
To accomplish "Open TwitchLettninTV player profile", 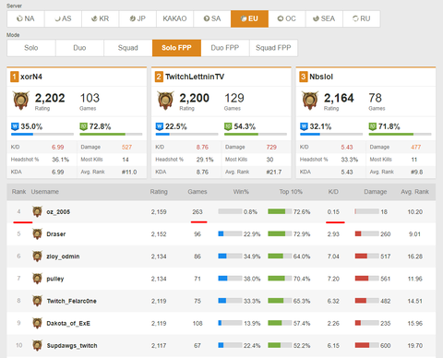I will pyautogui.click(x=195, y=77).
